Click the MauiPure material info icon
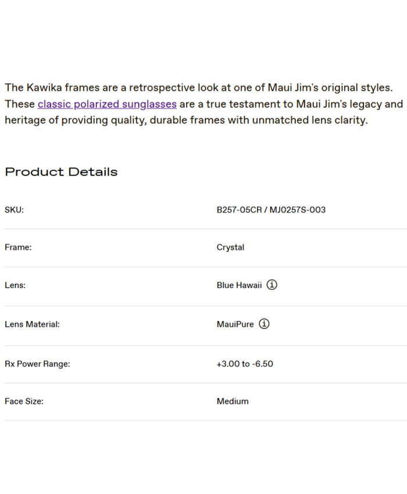 click(264, 324)
